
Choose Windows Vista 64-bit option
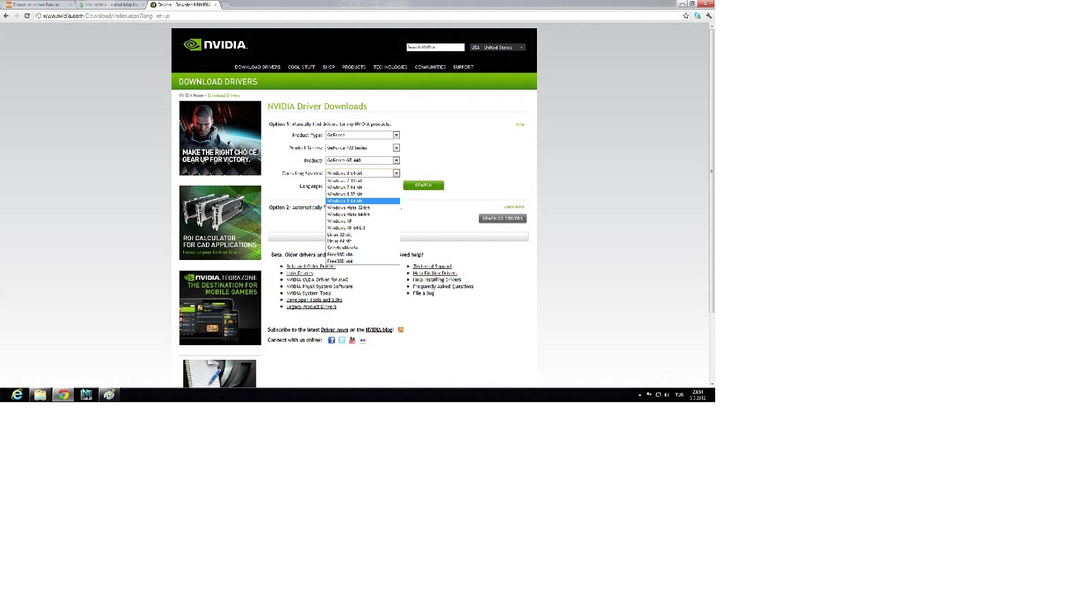pyautogui.click(x=363, y=215)
